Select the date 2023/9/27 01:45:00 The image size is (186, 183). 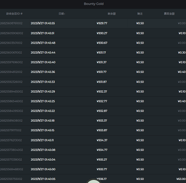43,169
